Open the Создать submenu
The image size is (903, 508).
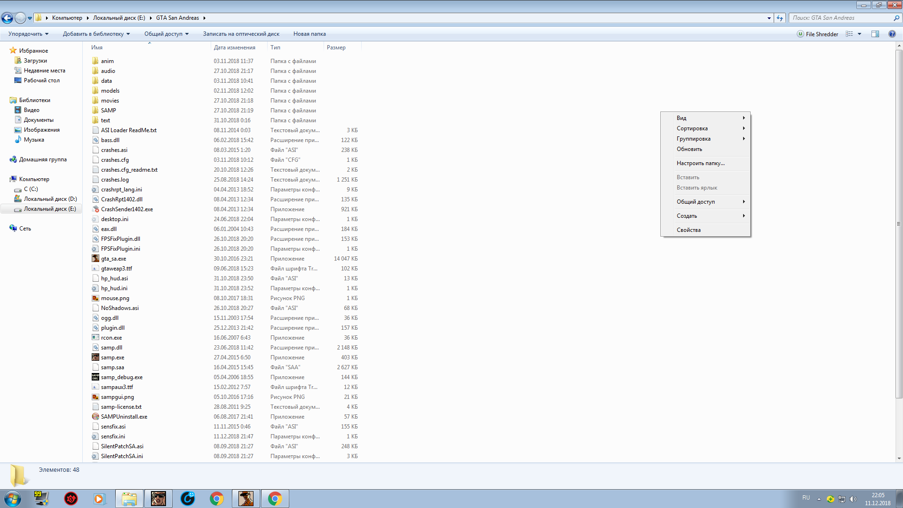click(x=705, y=216)
